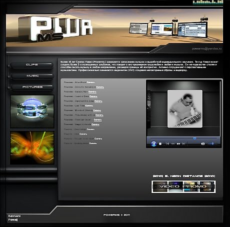The height and width of the screenshot is (227, 230).
Task: Skip to previous track in player
Action: [167, 143]
